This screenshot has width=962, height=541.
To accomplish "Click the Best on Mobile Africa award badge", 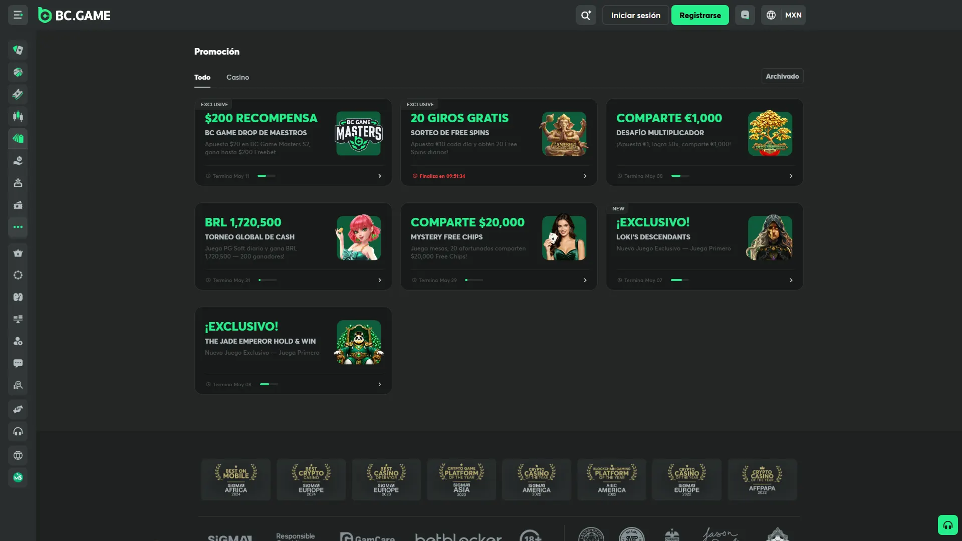I will click(x=236, y=479).
